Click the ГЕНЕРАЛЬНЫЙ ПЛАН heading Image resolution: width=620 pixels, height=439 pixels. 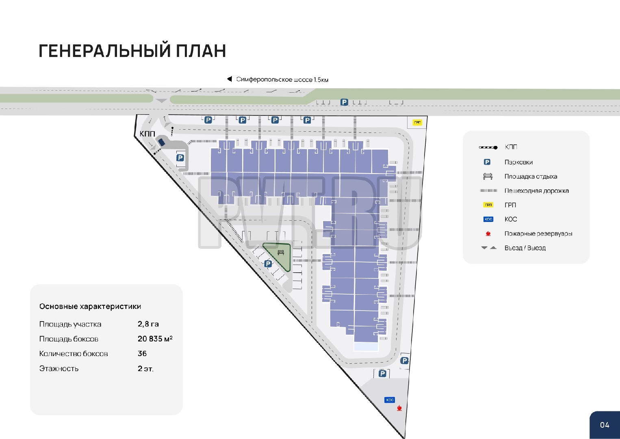[x=132, y=51]
